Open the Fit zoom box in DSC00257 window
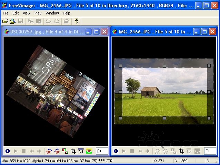Screen dimensions: 220x165 click(x=102, y=151)
